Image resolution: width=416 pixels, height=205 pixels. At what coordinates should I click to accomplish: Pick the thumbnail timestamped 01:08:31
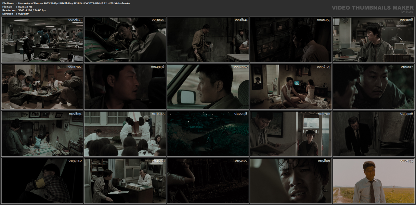coord(42,134)
